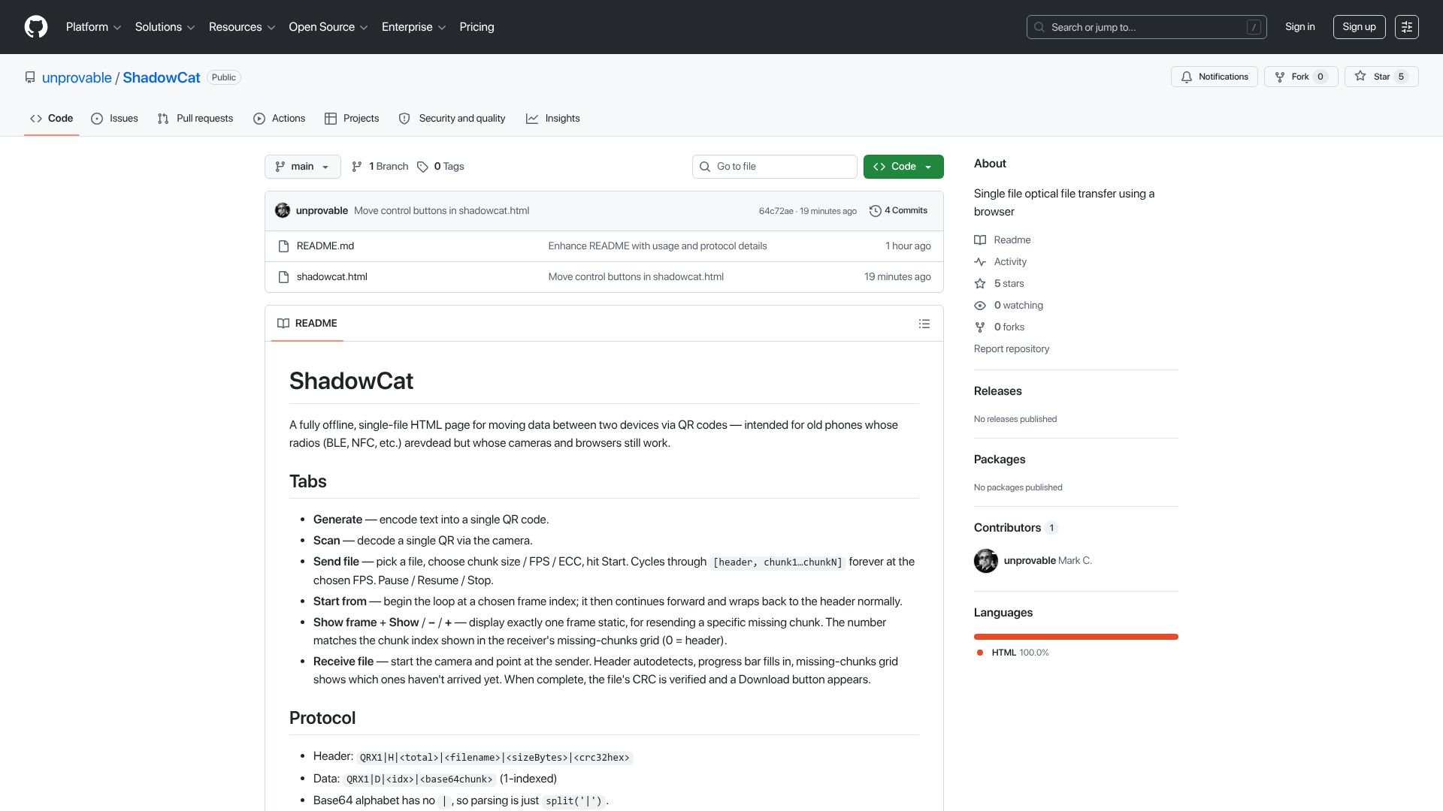
Task: Click the HTML language bar
Action: click(1076, 637)
